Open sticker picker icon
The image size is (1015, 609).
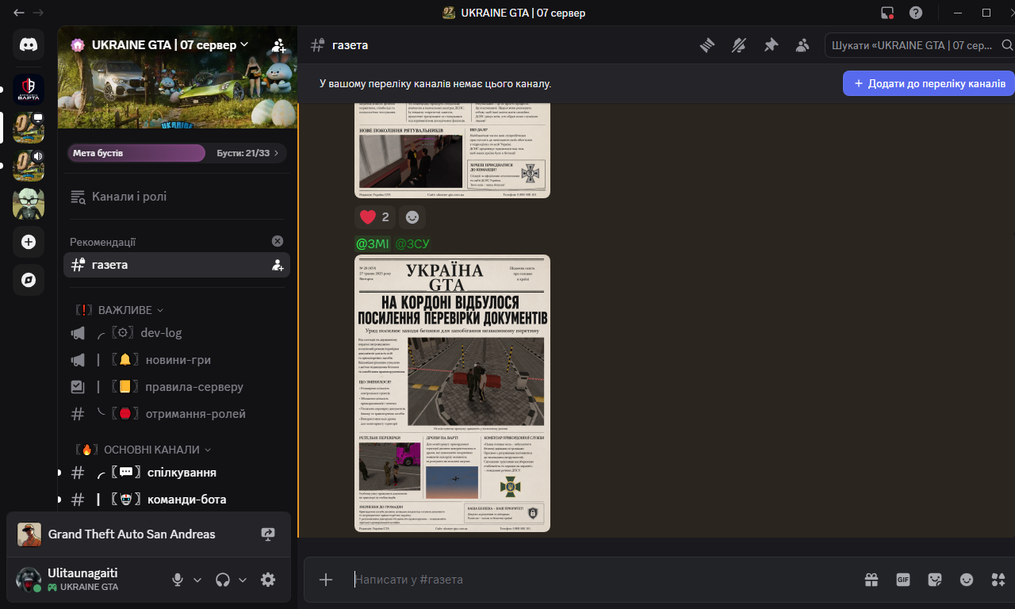coord(935,580)
